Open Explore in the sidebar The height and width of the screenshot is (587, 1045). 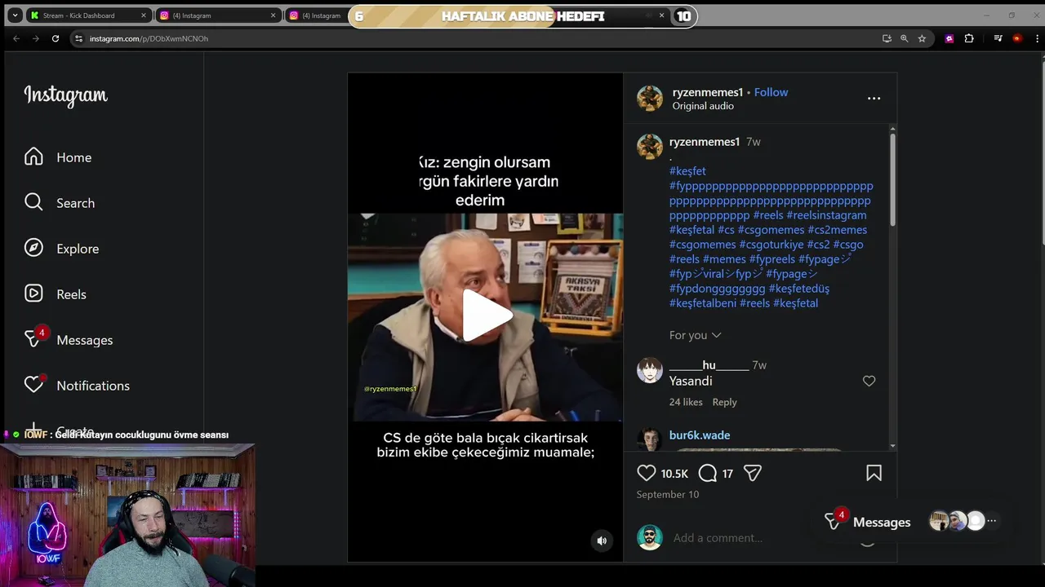tap(61, 249)
